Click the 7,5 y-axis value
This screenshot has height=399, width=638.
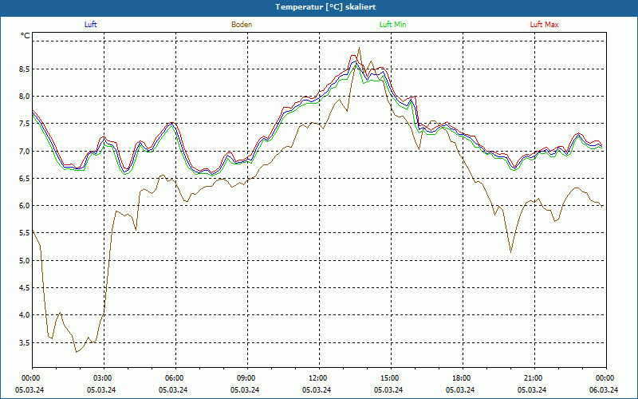pos(25,124)
